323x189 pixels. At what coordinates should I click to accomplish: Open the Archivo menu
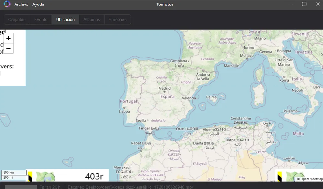click(x=21, y=4)
